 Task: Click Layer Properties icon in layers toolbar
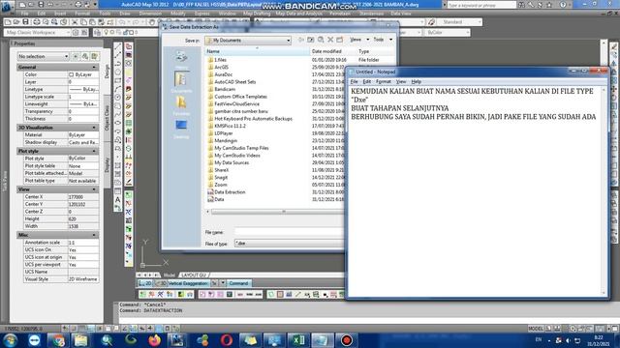pyautogui.click(x=98, y=32)
